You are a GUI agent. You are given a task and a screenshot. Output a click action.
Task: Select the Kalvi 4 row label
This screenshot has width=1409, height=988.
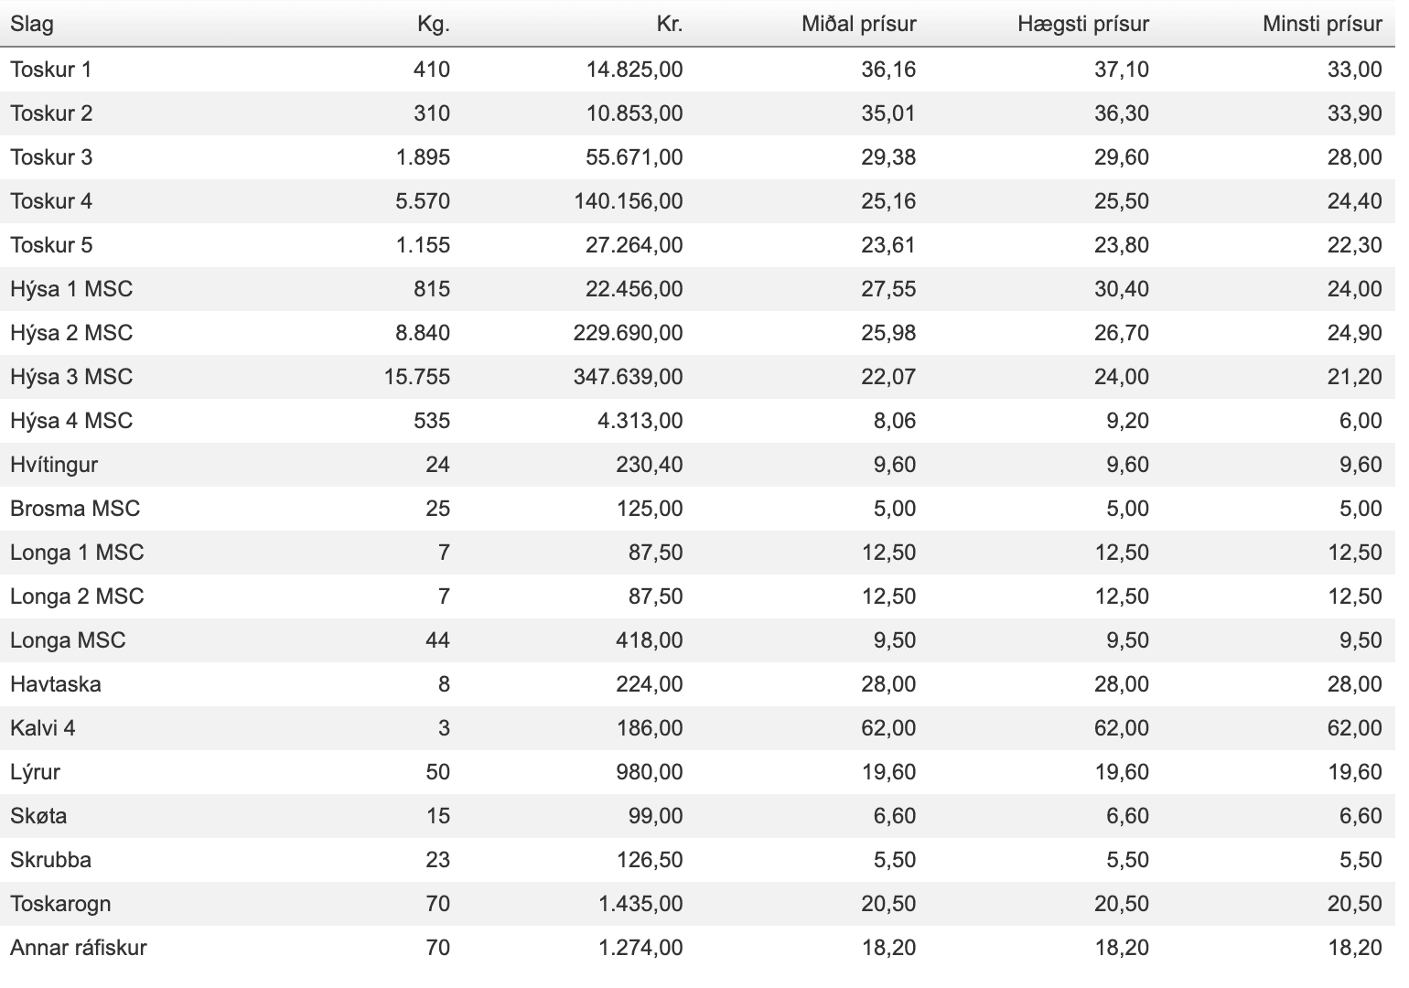coord(43,728)
